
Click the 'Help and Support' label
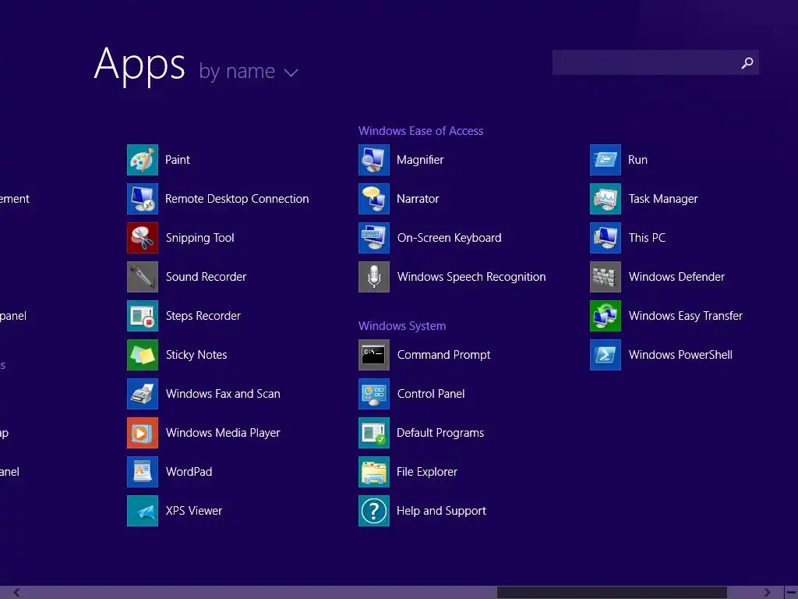[441, 511]
